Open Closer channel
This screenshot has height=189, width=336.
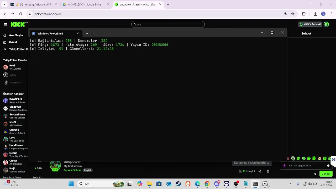coord(15,162)
